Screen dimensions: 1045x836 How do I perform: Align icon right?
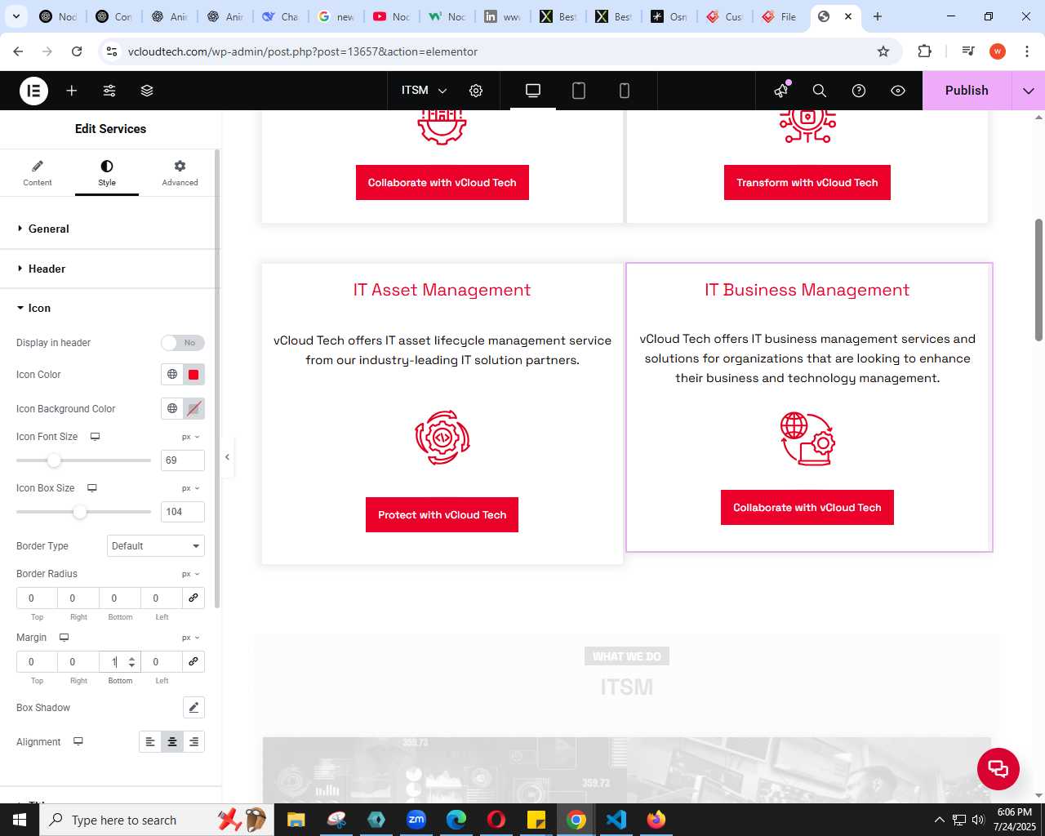(193, 742)
